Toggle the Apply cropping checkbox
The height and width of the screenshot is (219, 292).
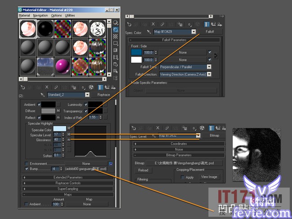pos(182,177)
